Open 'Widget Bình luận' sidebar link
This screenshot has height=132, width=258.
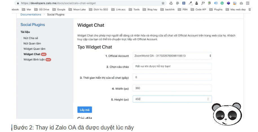coord(34,60)
